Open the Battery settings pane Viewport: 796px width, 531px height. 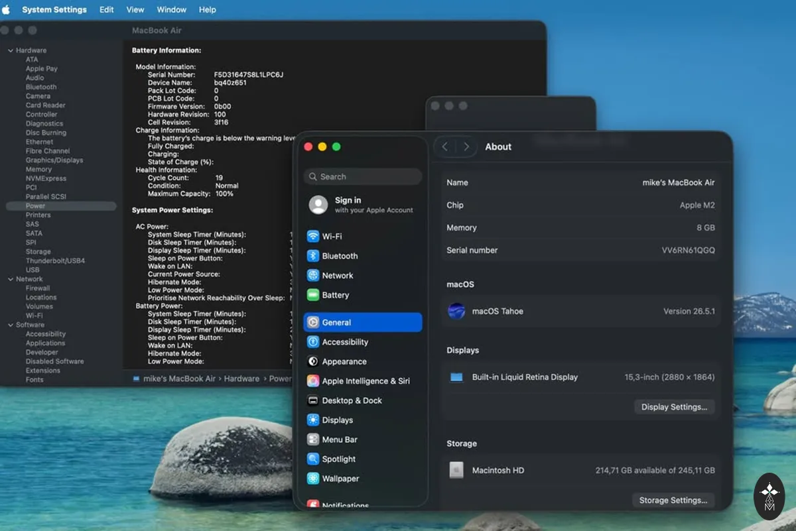click(x=363, y=295)
